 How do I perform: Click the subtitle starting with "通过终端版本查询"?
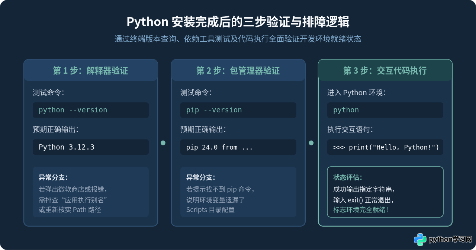238,39
